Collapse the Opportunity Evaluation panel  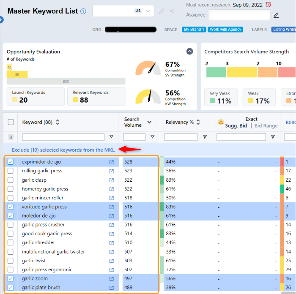[x=189, y=51]
